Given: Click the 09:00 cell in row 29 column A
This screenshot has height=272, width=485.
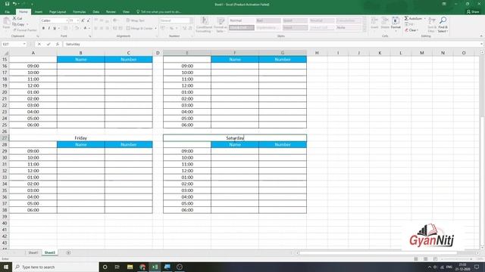Looking at the screenshot, I should click(x=33, y=151).
